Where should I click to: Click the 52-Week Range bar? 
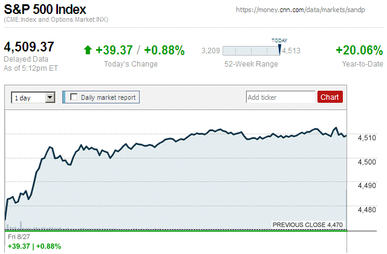click(x=252, y=51)
